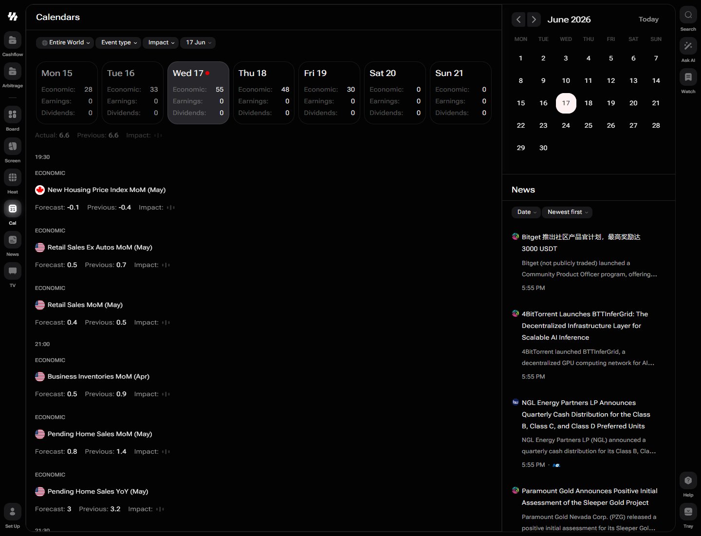Open the Cashflow sidebar icon
Image resolution: width=701 pixels, height=536 pixels.
pyautogui.click(x=13, y=40)
